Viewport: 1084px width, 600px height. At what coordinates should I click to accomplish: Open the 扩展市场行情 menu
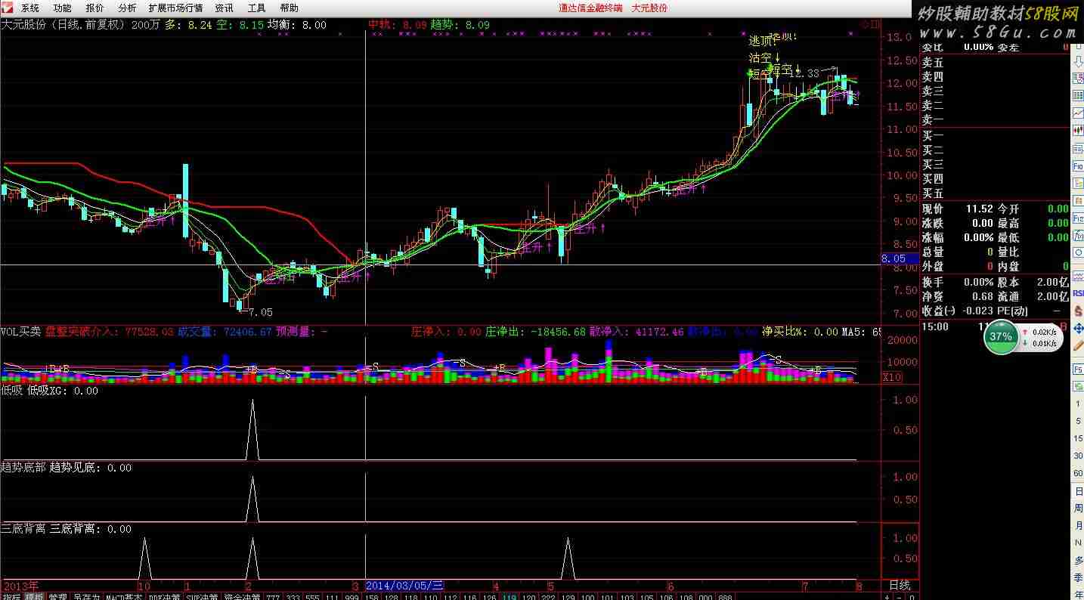[175, 8]
